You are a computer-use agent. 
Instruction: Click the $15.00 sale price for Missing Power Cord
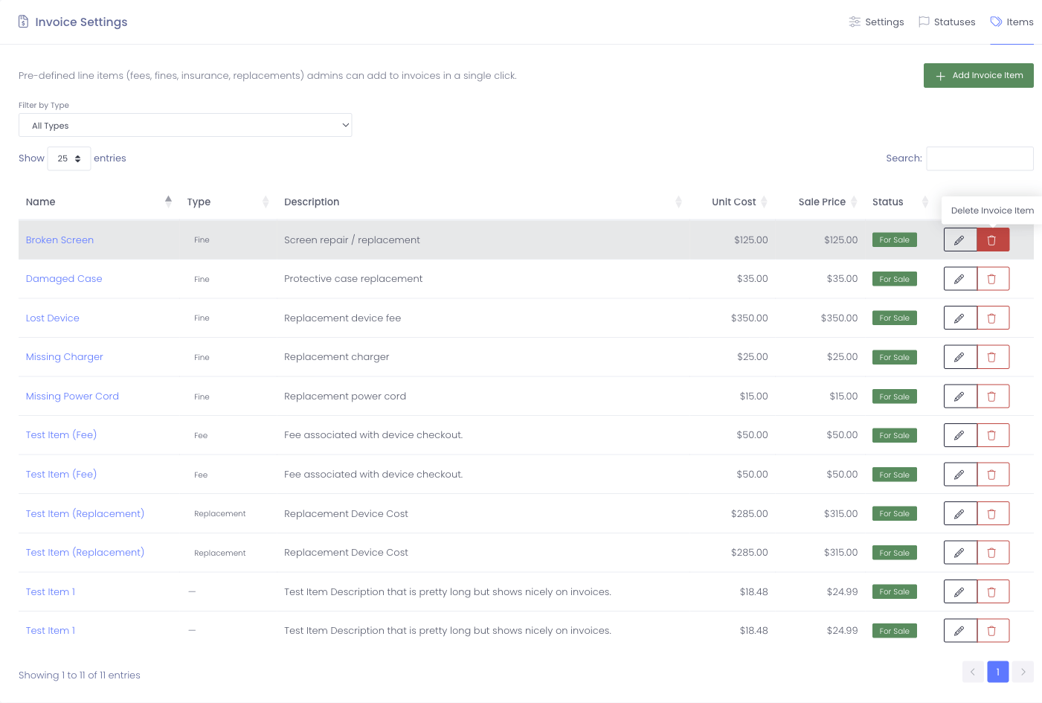(x=843, y=397)
